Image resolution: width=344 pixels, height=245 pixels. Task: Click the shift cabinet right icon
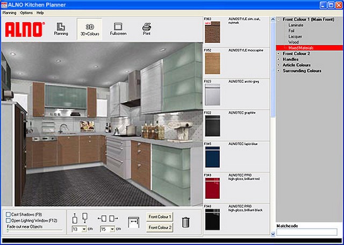pyautogui.click(x=113, y=218)
